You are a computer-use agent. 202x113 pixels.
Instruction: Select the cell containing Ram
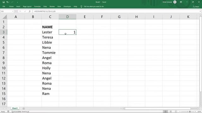coord(50,94)
